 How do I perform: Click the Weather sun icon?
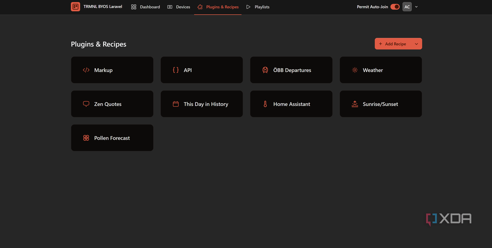click(x=355, y=70)
